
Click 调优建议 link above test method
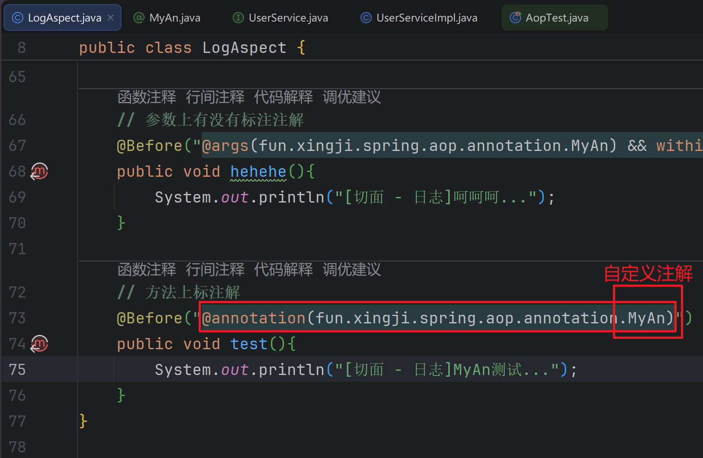tap(351, 270)
